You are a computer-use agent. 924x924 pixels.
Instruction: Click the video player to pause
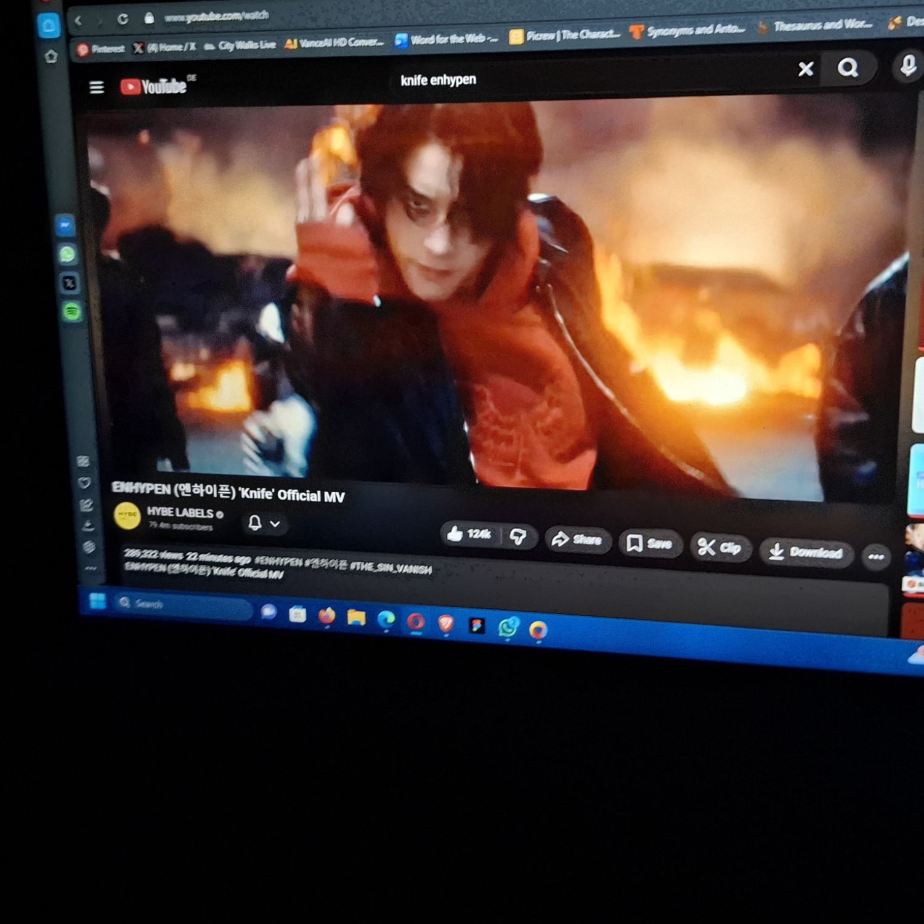[x=493, y=296]
